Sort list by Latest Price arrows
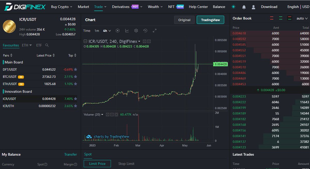Image resolution: width=310 pixels, height=169 pixels. click(54, 56)
